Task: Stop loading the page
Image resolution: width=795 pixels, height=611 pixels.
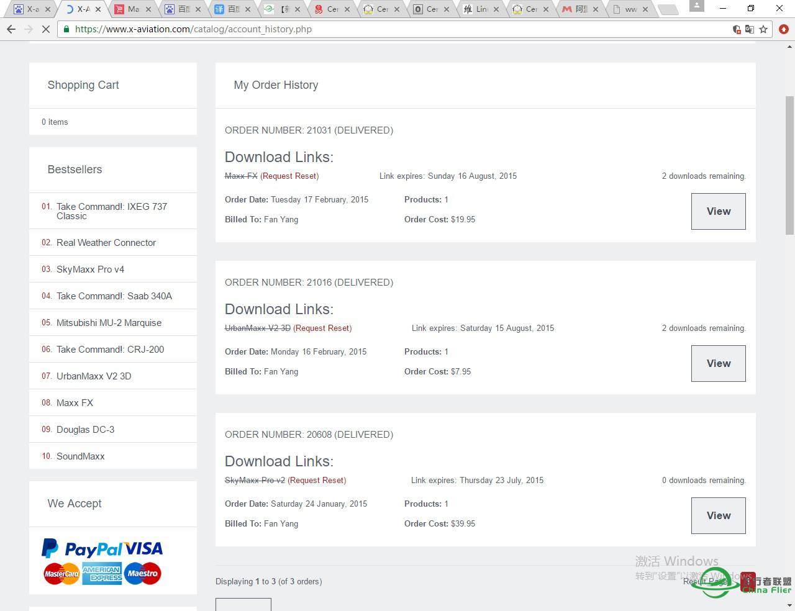Action: [46, 29]
